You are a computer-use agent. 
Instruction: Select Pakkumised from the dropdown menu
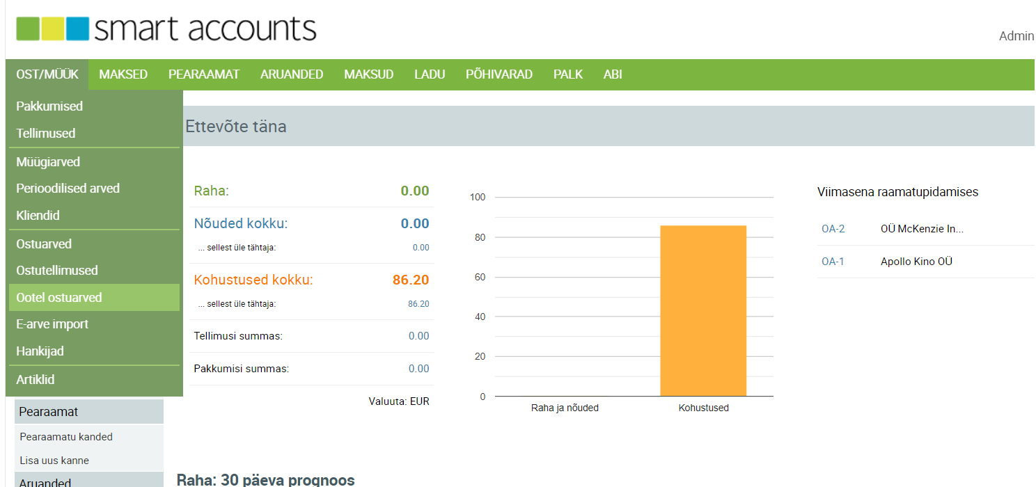pos(94,106)
